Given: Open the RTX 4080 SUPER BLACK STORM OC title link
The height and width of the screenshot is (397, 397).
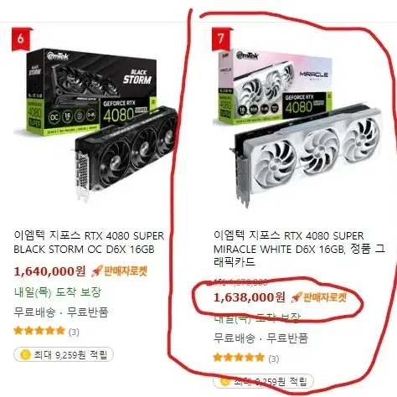Looking at the screenshot, I should (89, 242).
